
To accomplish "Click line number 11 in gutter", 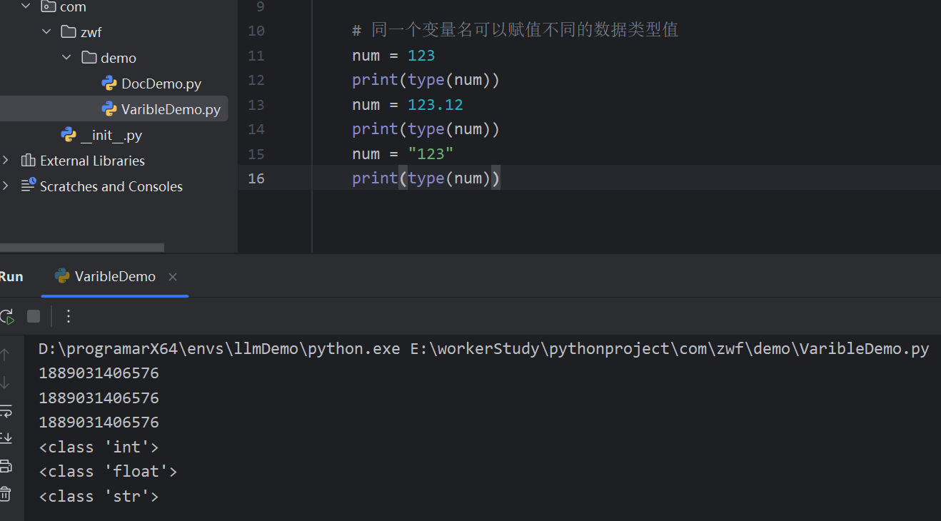I will click(x=256, y=55).
